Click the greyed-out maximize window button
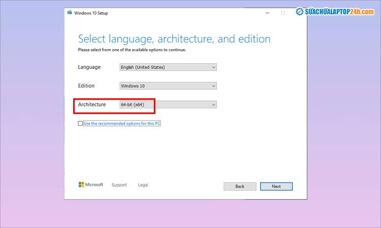 click(x=283, y=13)
